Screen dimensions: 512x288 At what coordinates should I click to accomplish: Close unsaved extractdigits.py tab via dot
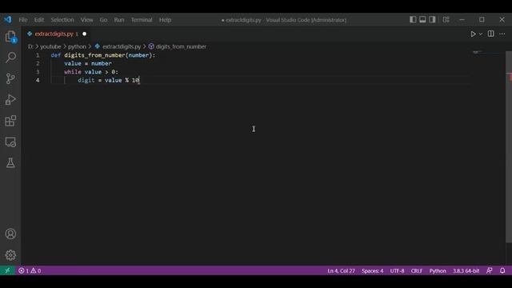(x=84, y=34)
